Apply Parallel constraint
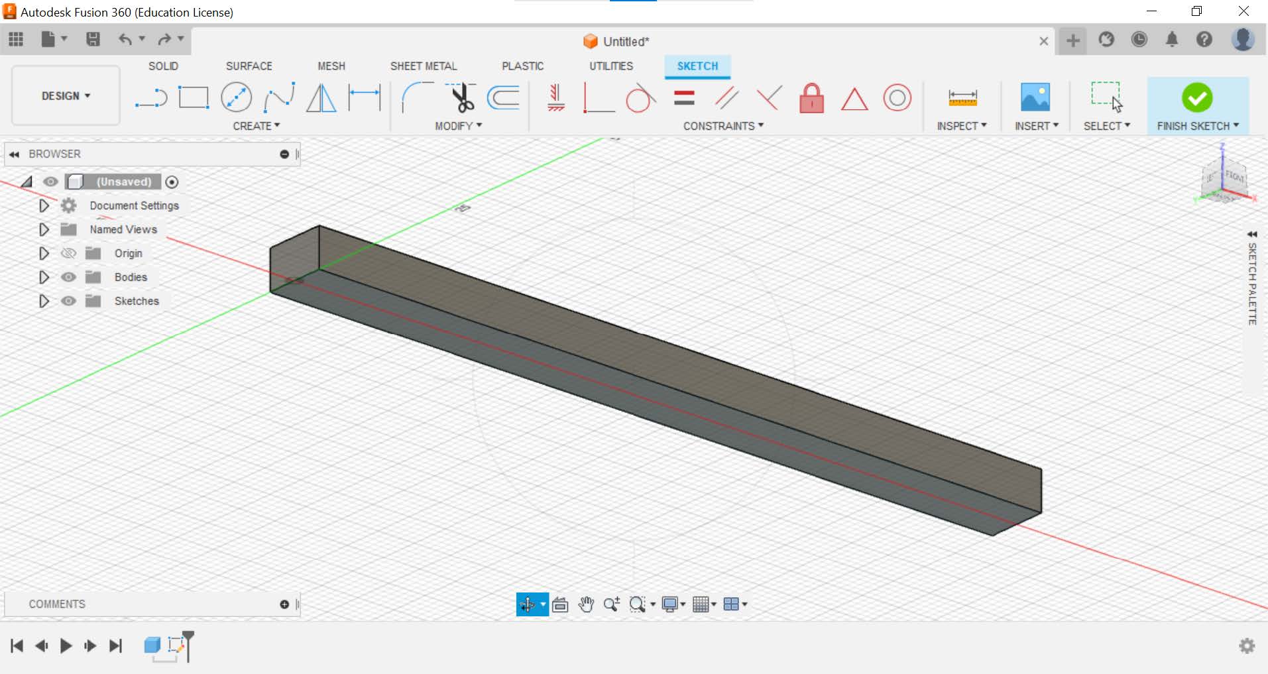 [x=727, y=98]
